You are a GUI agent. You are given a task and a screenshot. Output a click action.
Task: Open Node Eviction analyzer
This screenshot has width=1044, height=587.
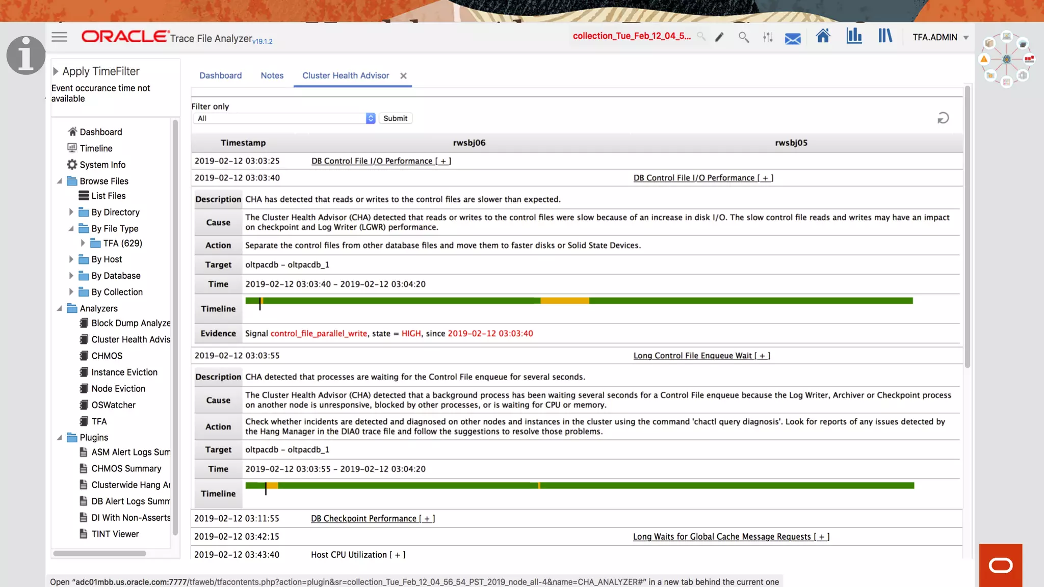point(118,388)
